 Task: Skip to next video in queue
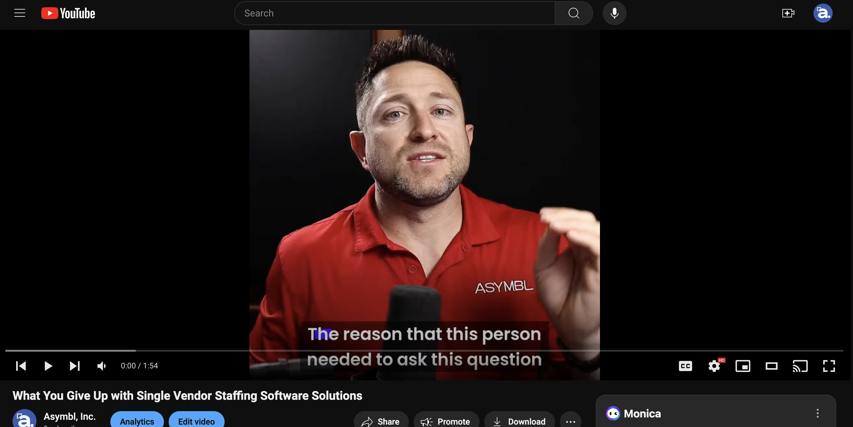[x=75, y=365]
